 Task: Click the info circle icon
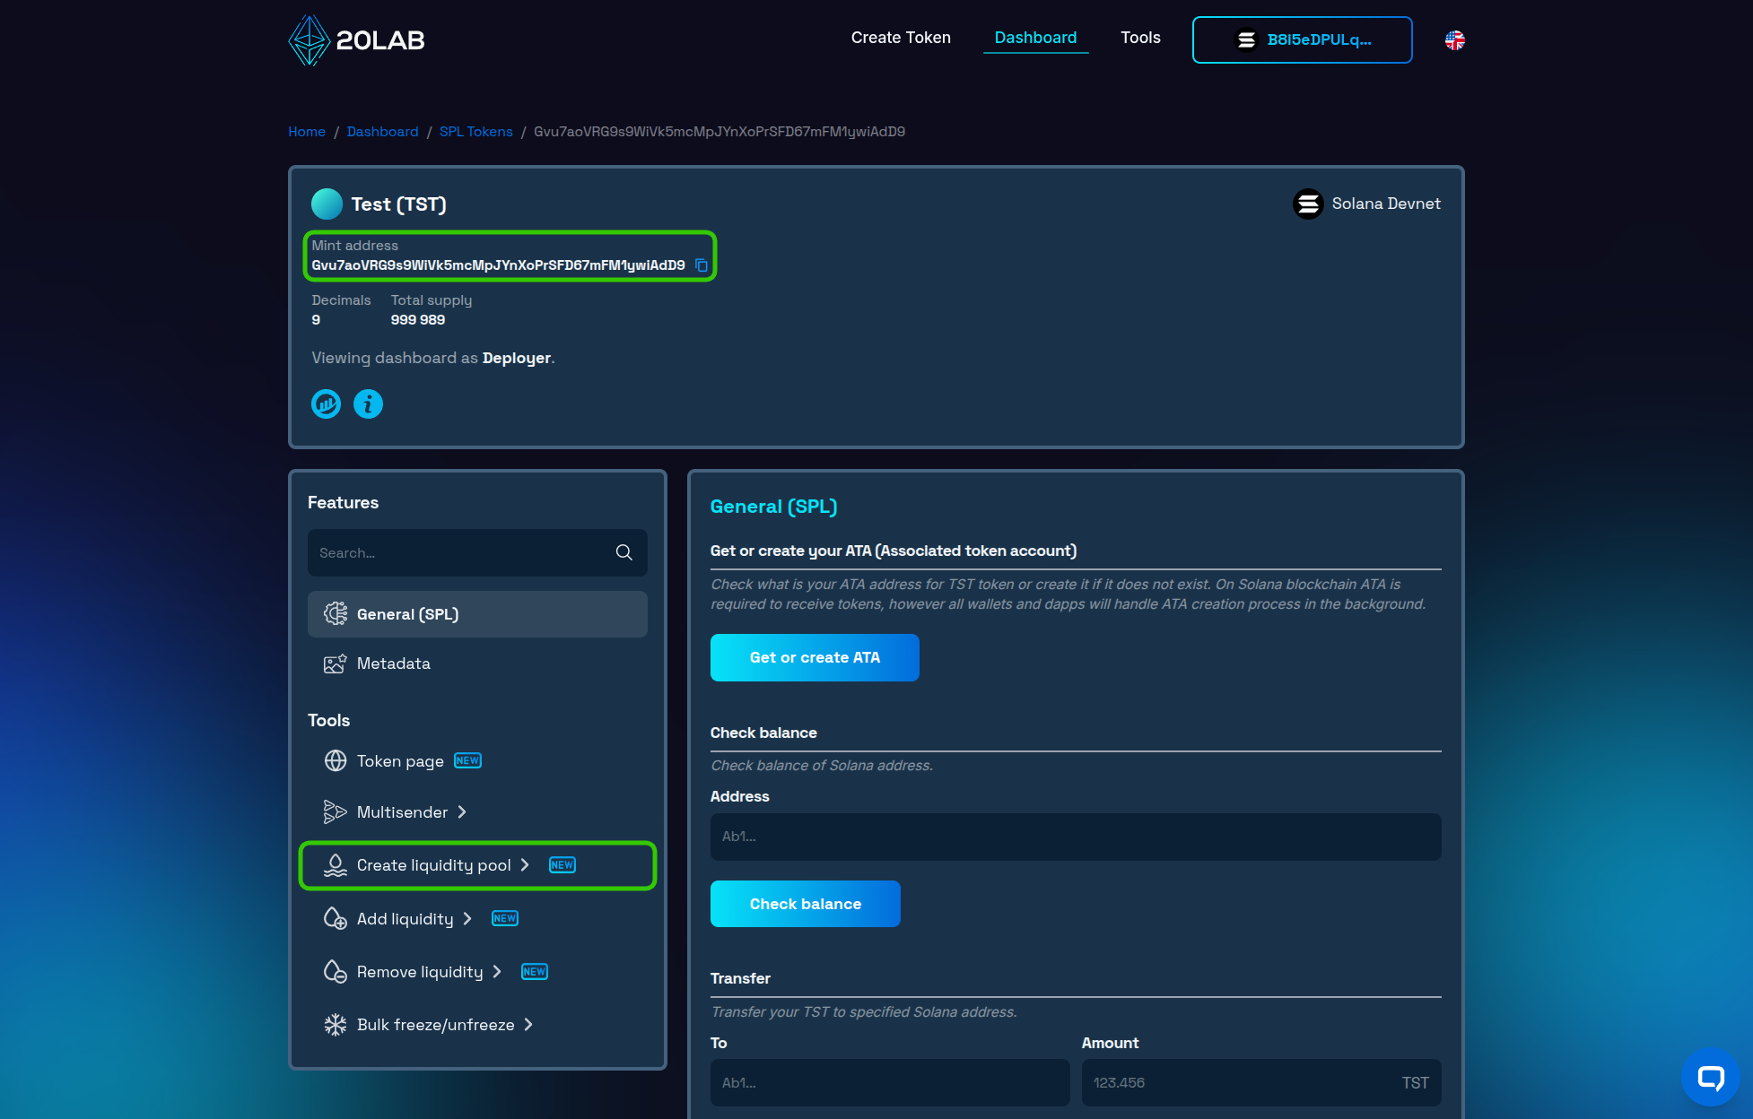pyautogui.click(x=368, y=404)
